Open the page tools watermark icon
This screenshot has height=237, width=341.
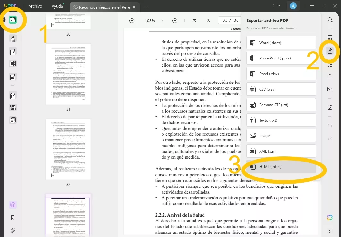coord(13,120)
